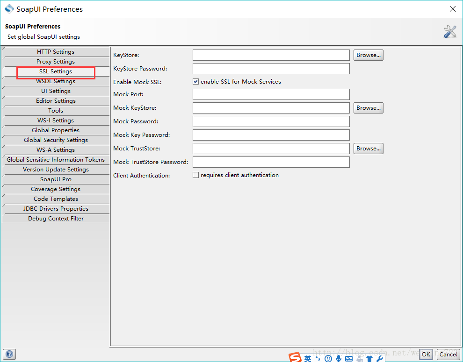Go to the Editor Settings tab
The image size is (463, 362).
(x=56, y=101)
